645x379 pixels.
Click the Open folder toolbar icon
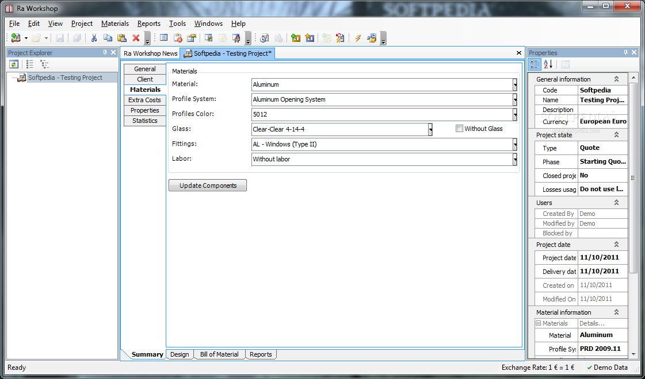click(36, 38)
